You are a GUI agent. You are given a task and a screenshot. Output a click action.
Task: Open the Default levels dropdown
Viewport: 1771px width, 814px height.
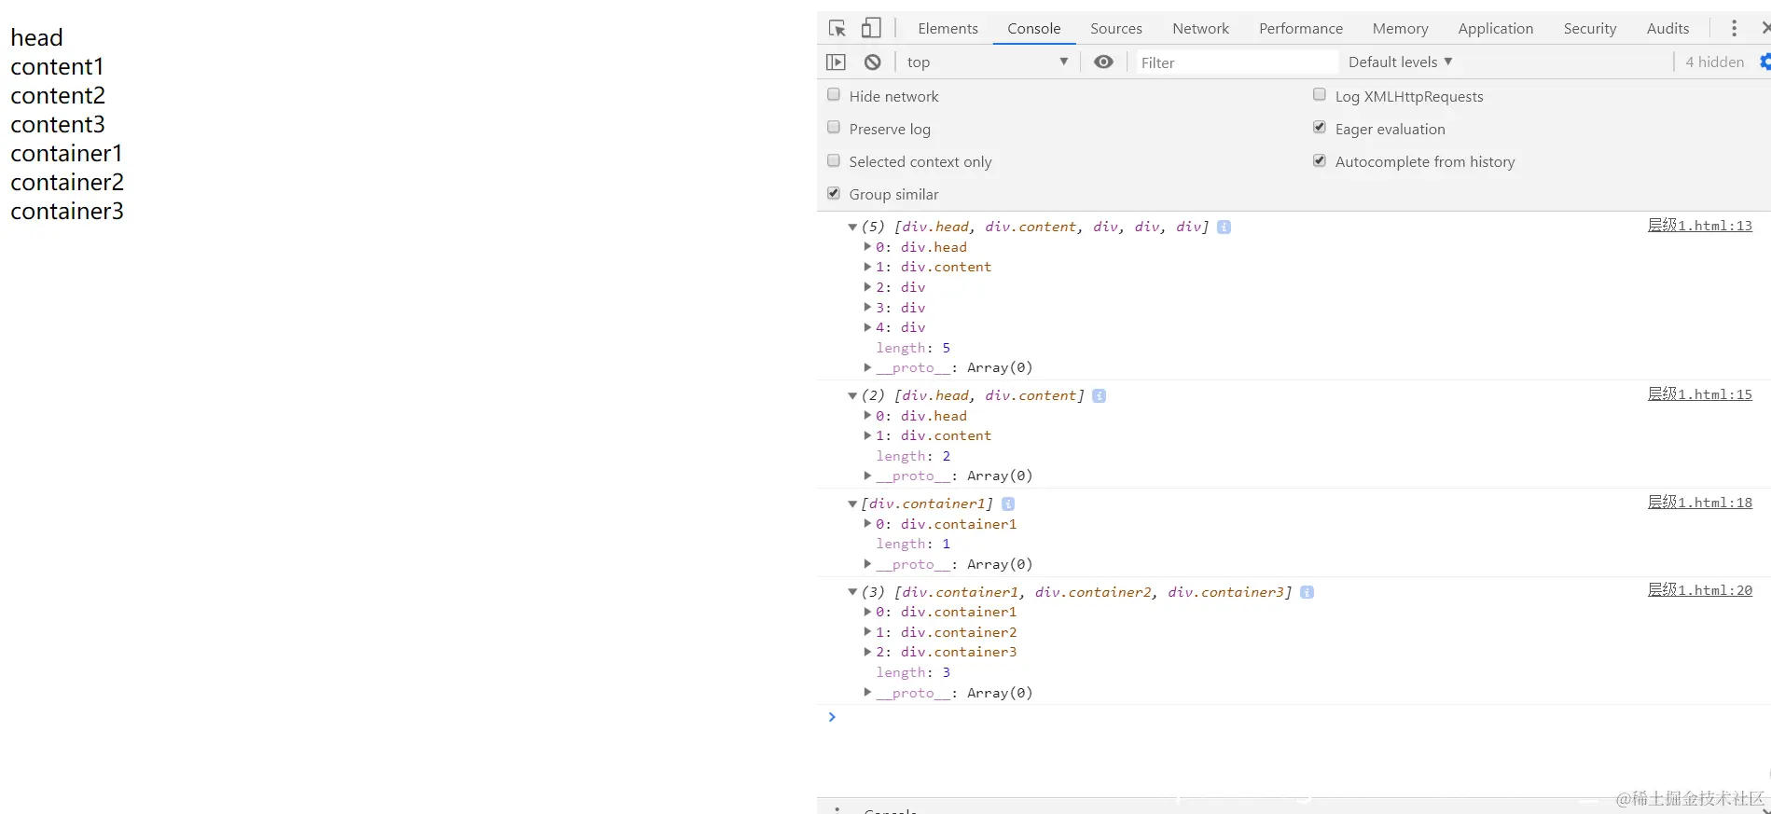[1400, 62]
